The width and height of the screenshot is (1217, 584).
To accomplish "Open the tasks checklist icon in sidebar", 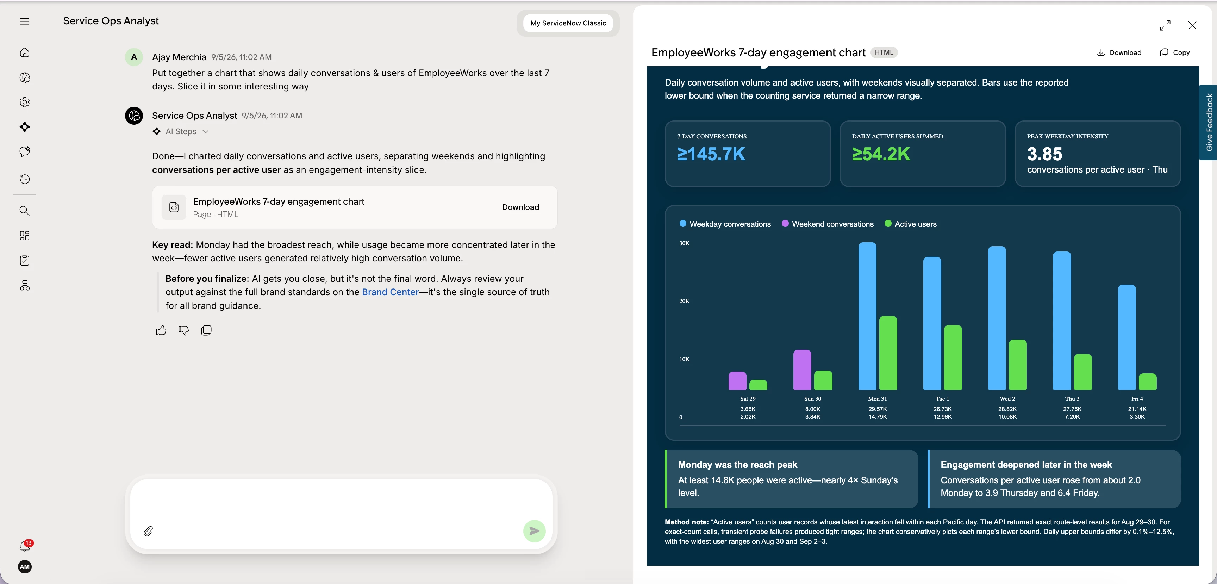I will click(25, 260).
